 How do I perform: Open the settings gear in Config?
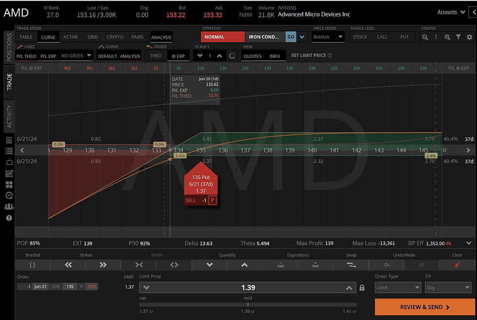tap(469, 37)
